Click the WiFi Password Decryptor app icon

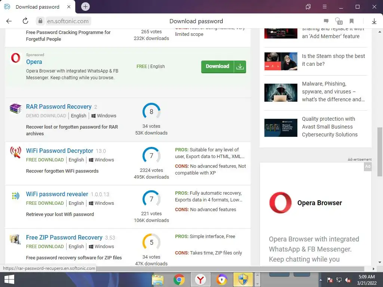click(16, 152)
